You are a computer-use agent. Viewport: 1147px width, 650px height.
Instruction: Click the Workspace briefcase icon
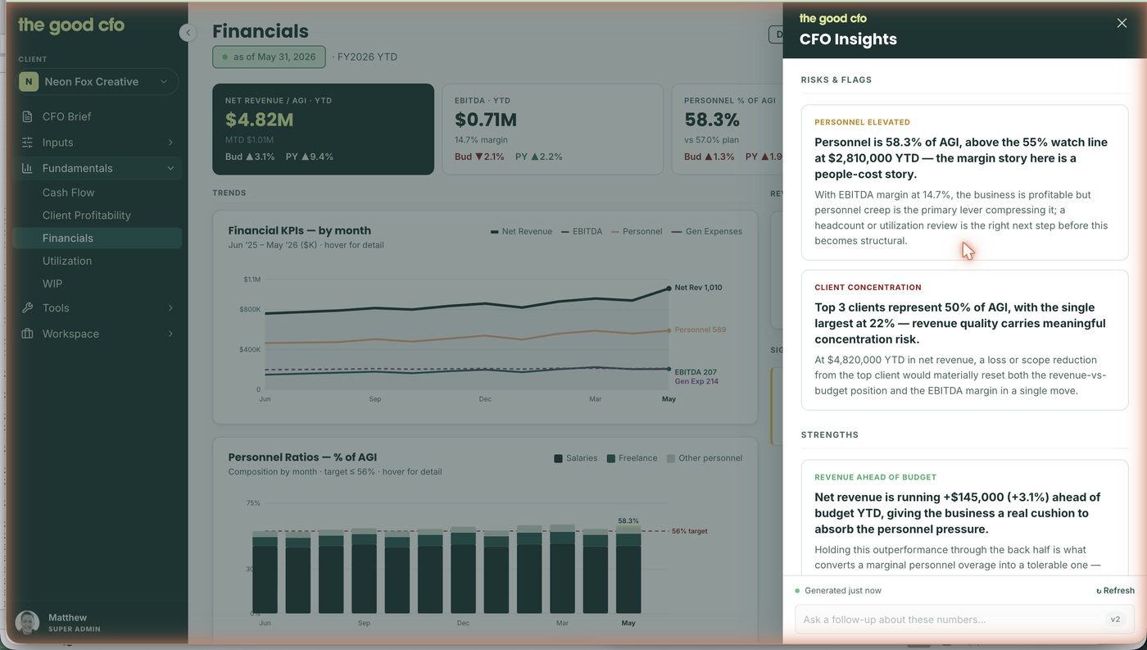pyautogui.click(x=27, y=334)
